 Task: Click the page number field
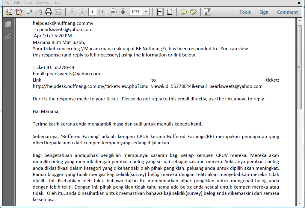92,12
